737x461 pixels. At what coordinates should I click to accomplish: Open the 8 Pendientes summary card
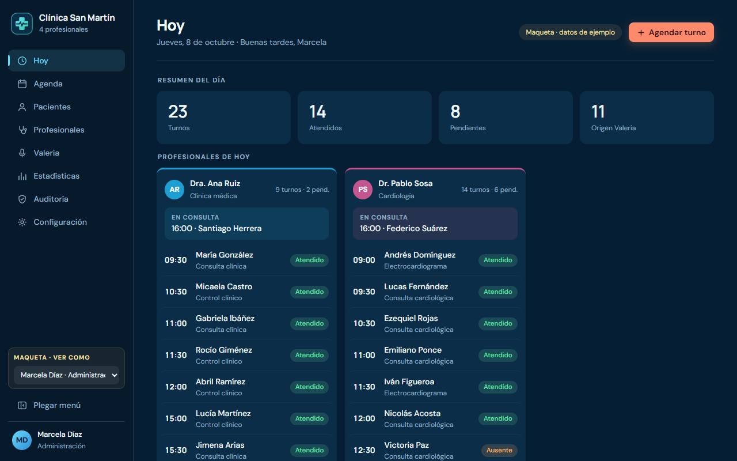tap(506, 118)
